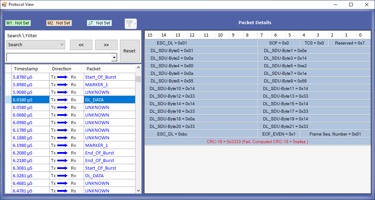This screenshot has width=375, height=200.
Task: Click the M1 : Not Set marker label
Action: coord(18,23)
